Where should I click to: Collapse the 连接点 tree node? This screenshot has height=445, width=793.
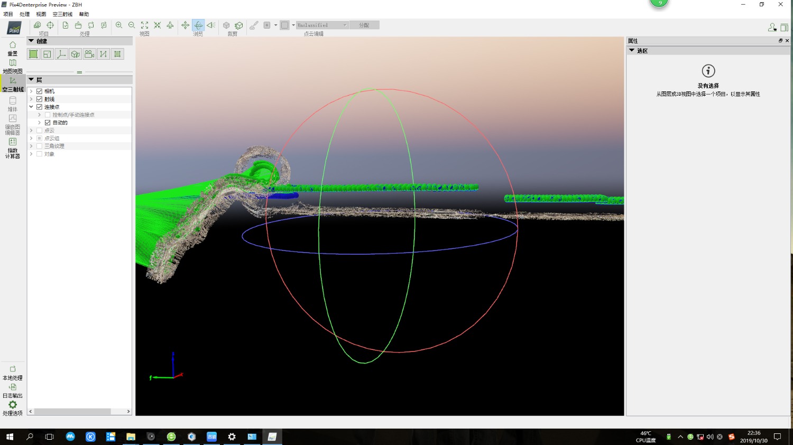click(x=31, y=107)
